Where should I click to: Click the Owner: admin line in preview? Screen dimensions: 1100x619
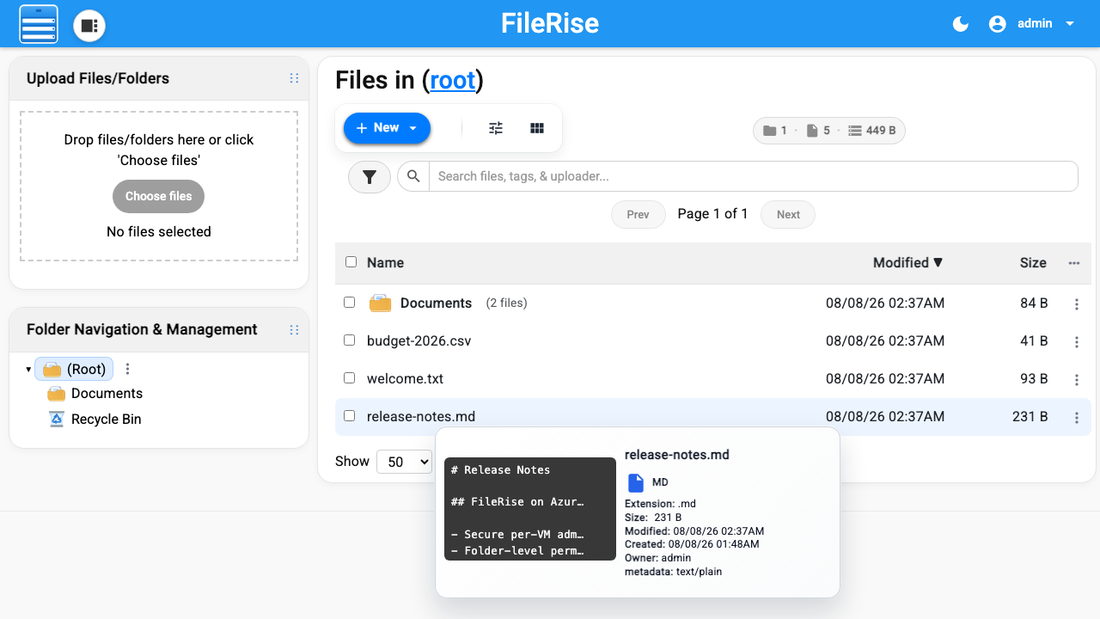pos(658,558)
